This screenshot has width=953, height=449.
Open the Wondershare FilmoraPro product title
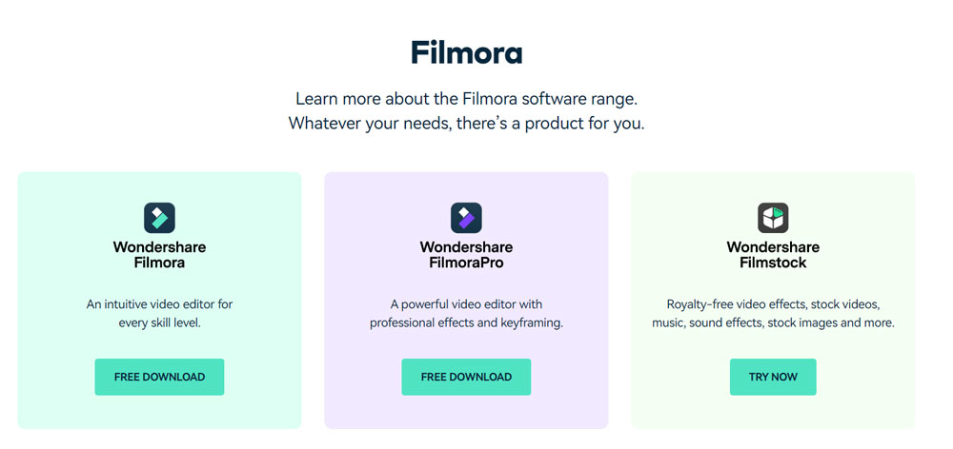click(x=466, y=255)
